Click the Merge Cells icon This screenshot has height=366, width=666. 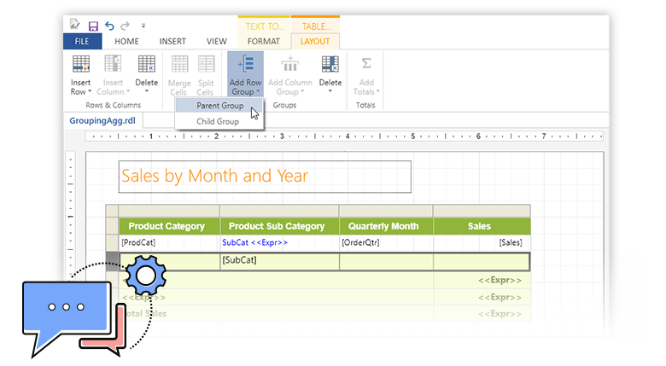(179, 64)
